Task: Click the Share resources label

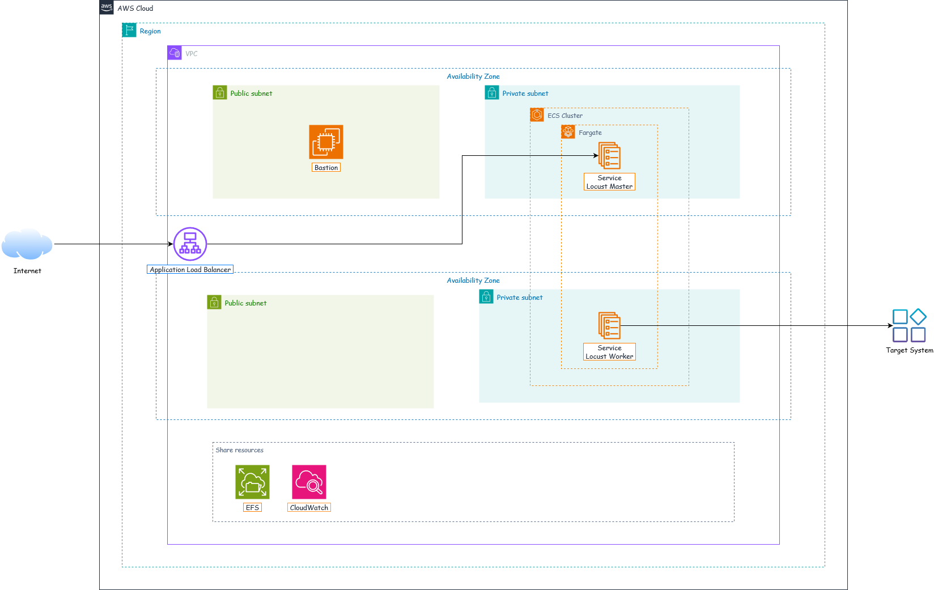Action: (239, 450)
